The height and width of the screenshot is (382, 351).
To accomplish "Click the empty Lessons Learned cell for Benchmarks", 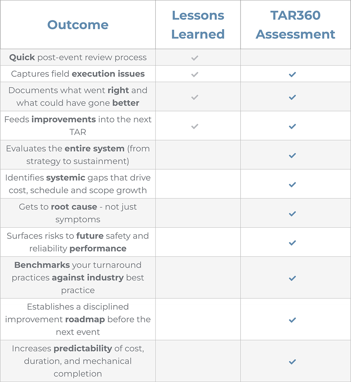I will (x=198, y=278).
